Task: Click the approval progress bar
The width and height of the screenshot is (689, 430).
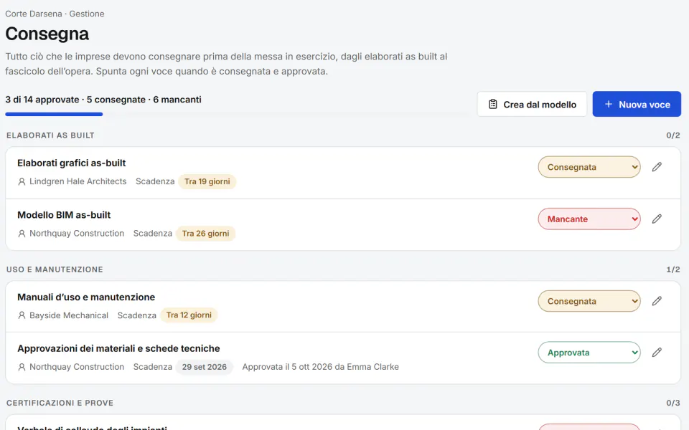Action: [x=236, y=114]
